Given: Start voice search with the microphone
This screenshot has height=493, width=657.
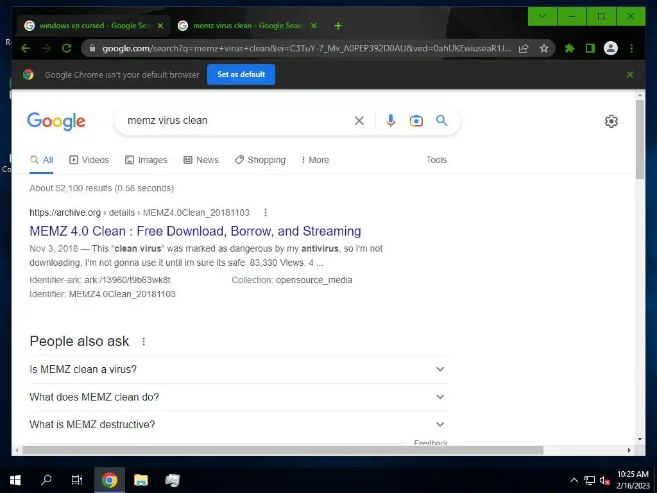Looking at the screenshot, I should click(391, 121).
